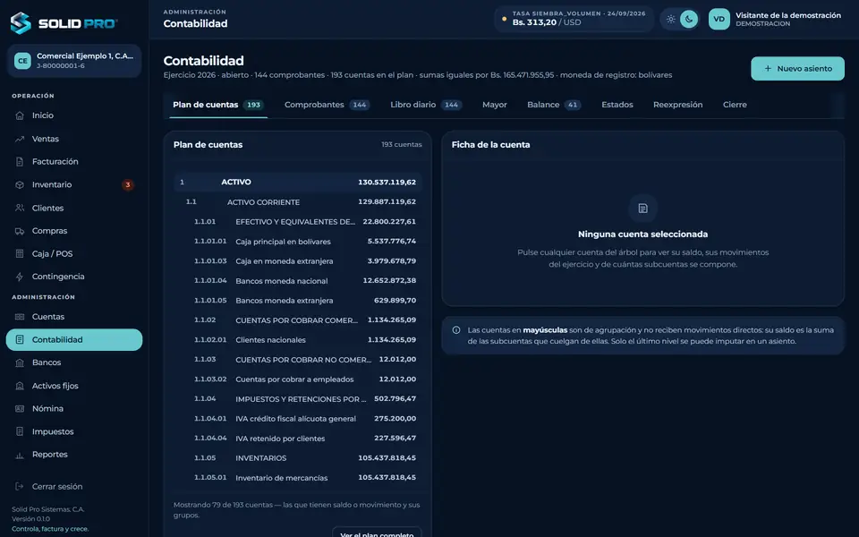This screenshot has width=859, height=537.
Task: Click the info icon in the note
Action: pos(456,330)
